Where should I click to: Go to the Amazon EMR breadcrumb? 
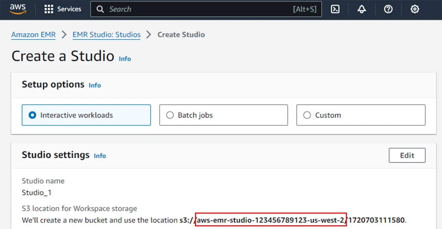33,35
